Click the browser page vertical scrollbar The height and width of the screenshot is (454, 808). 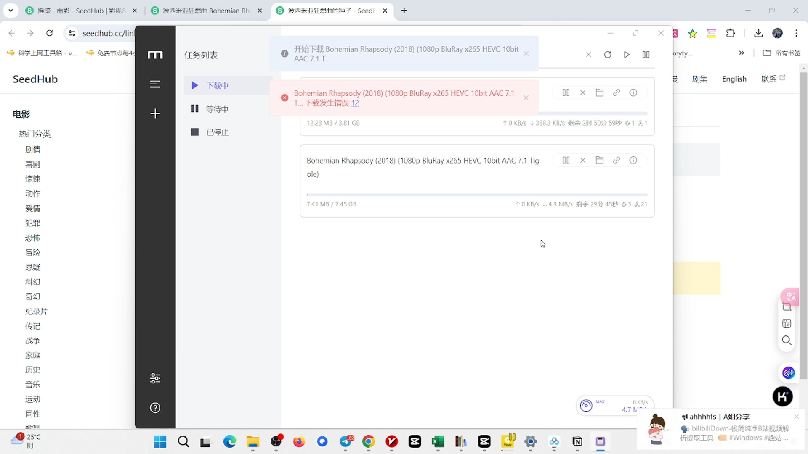pos(803,225)
